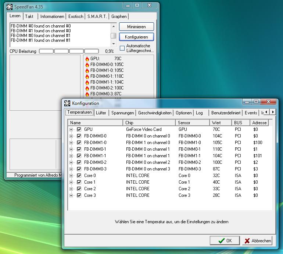Click the Konfigurieren button
Image resolution: width=283 pixels, height=254 pixels.
136,37
